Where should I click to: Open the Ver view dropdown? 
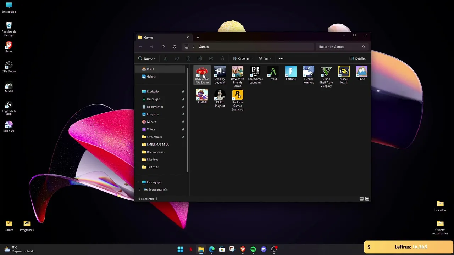265,58
